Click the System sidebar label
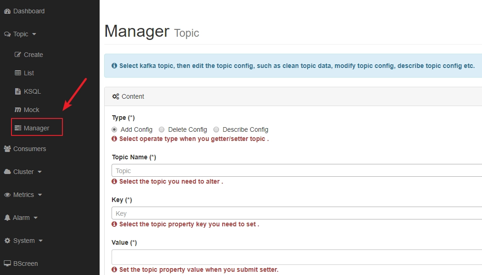Viewport: 482px width, 275px height. pyautogui.click(x=24, y=241)
